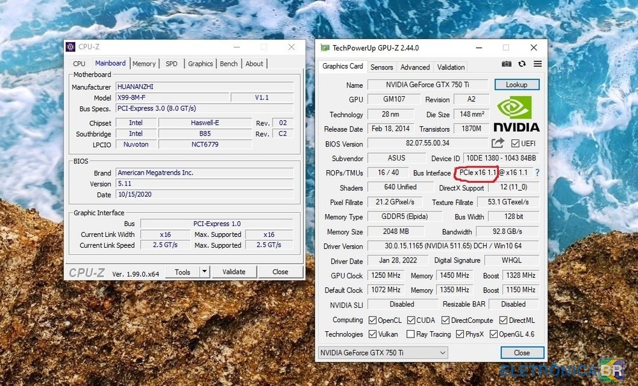
Task: Click the CPU-Z title bar app icon
Action: 71,46
